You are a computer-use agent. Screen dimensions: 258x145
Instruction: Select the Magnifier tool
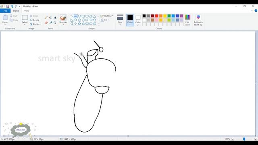click(55, 23)
